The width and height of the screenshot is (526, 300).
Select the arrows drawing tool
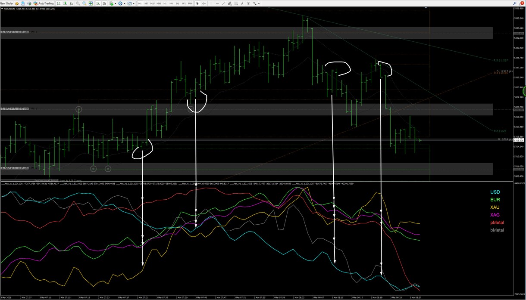click(255, 3)
